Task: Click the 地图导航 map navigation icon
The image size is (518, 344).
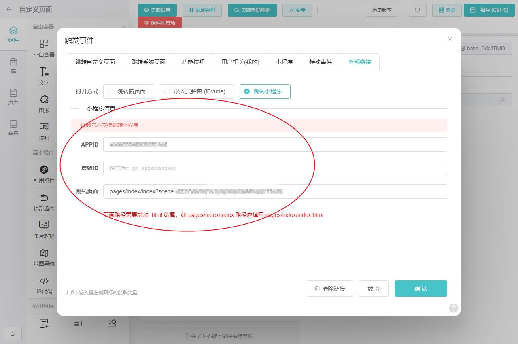Action: coord(44,253)
